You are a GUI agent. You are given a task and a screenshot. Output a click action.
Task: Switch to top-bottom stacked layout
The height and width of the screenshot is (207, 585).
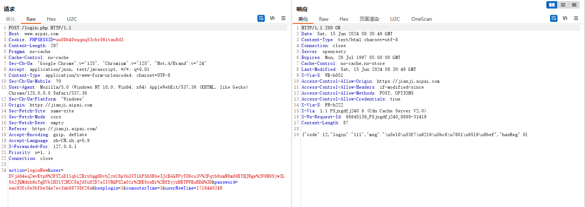click(x=563, y=5)
